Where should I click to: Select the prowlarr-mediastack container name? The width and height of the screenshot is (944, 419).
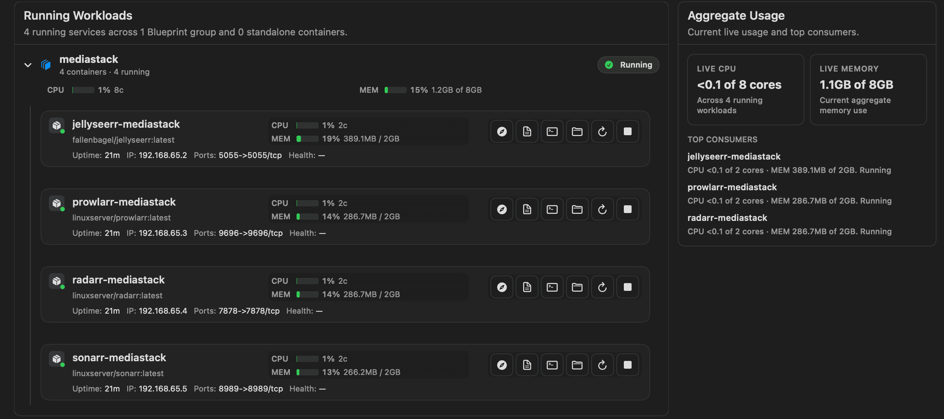124,202
